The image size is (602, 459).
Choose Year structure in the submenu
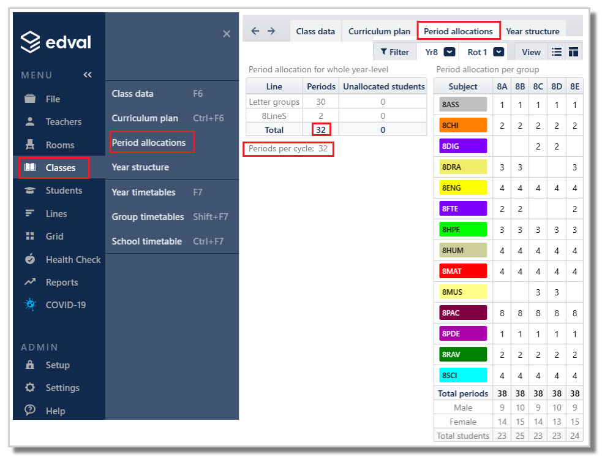[x=140, y=167]
